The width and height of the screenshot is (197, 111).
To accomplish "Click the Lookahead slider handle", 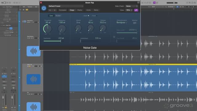I will pyautogui.click(x=81, y=41).
